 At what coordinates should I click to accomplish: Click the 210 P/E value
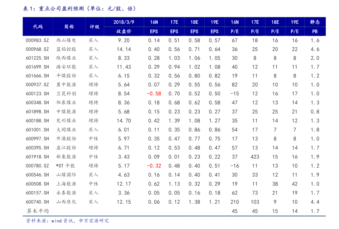[235, 202]
